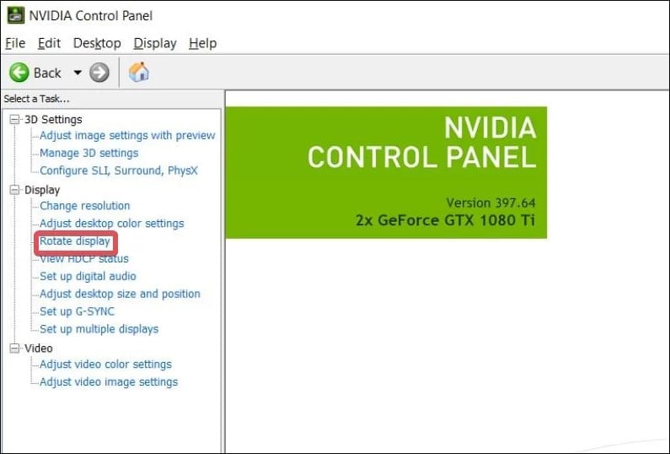Click the green Back arrow icon
670x454 pixels.
click(x=19, y=73)
